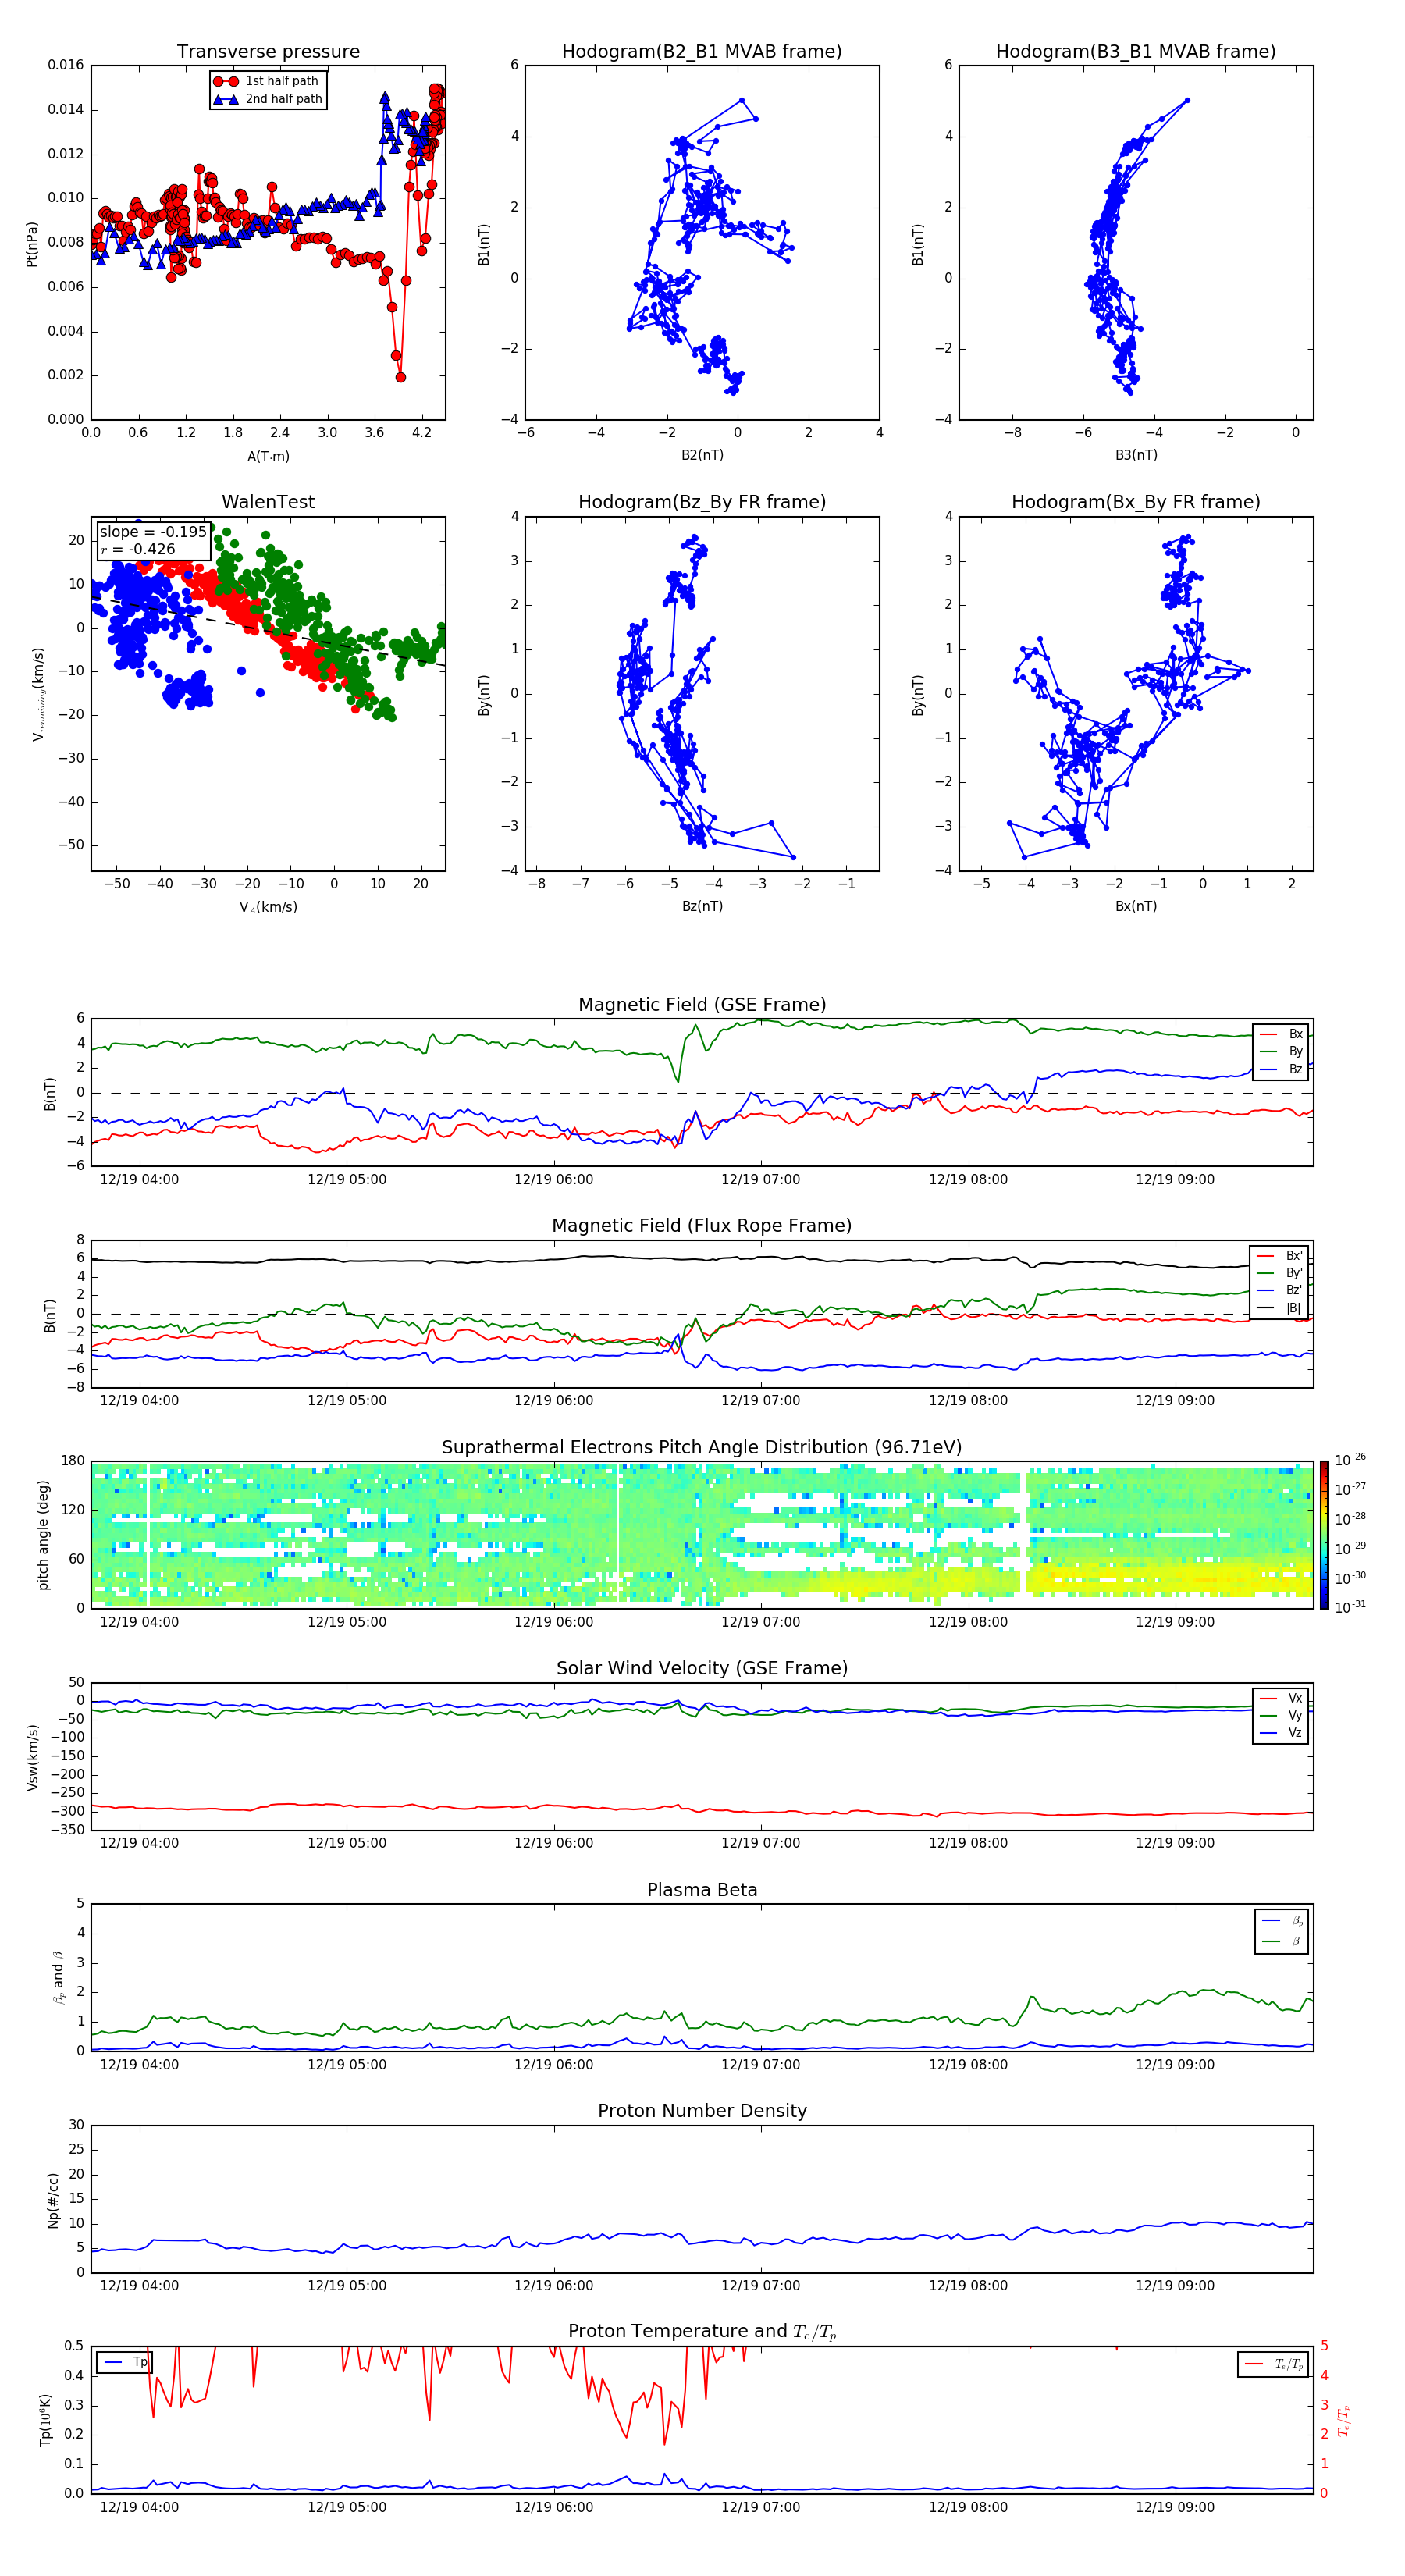The width and height of the screenshot is (1405, 2576).
Task: Click the 10^-26 colorbar tick label
Action: click(x=1351, y=1460)
